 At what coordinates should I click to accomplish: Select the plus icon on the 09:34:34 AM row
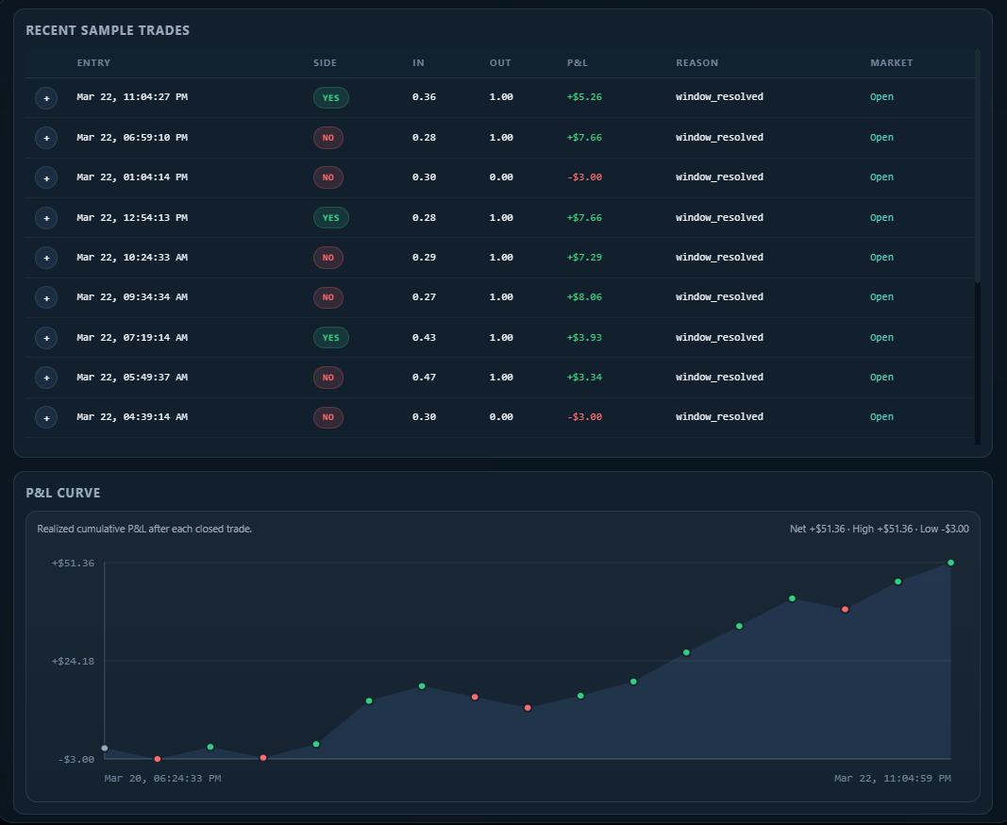tap(46, 297)
